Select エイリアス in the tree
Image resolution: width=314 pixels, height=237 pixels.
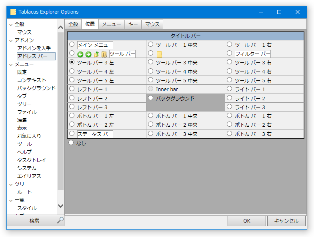point(29,176)
